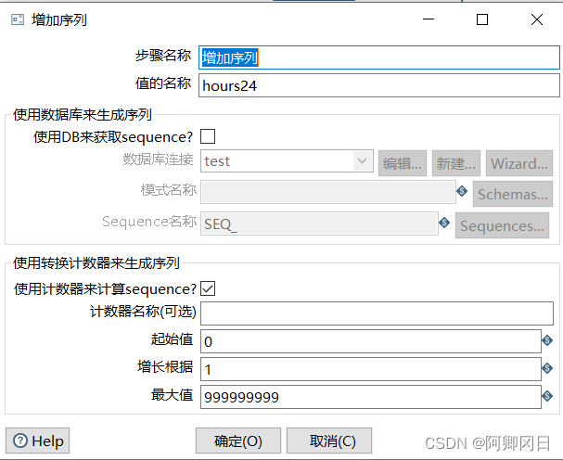Click the 增加序列 window title icon
Viewport: 563px width, 460px height.
[17, 19]
